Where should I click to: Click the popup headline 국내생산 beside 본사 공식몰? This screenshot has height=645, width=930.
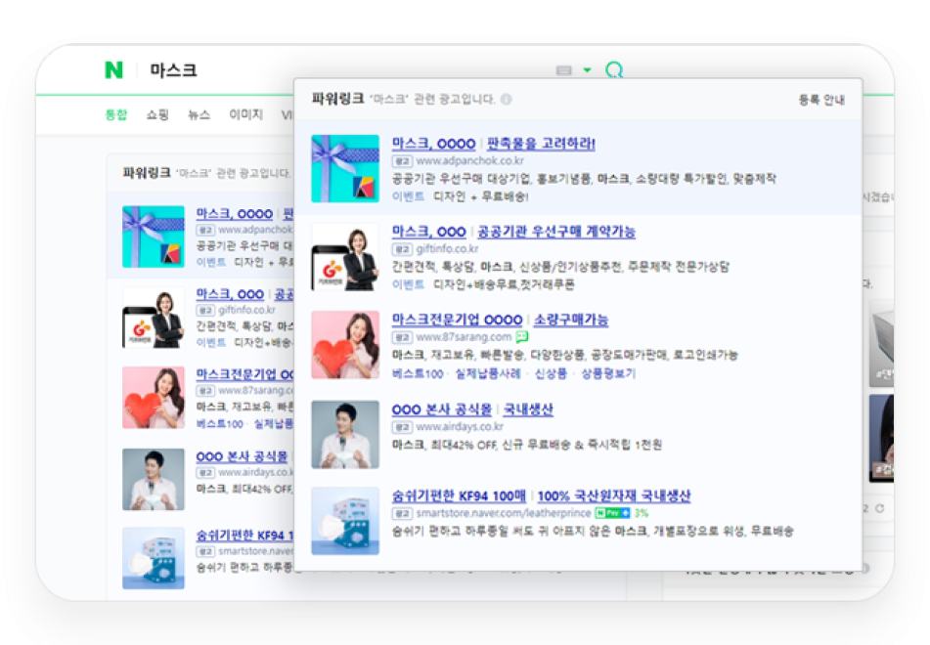coord(528,409)
